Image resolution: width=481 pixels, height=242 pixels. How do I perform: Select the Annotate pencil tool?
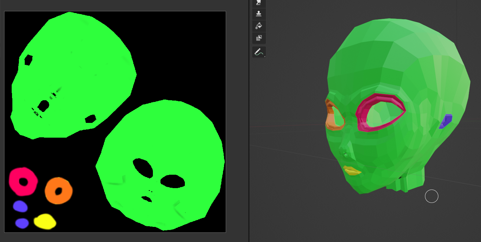pyautogui.click(x=259, y=52)
